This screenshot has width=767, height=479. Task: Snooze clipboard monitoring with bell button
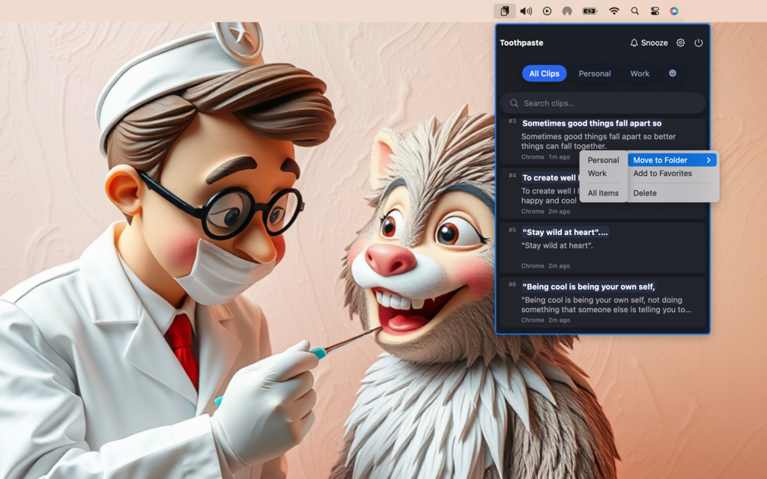(x=649, y=43)
